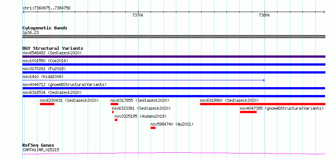Click the red nsv4047395 variant bar
The height and width of the screenshot is (158, 336).
tap(248, 112)
